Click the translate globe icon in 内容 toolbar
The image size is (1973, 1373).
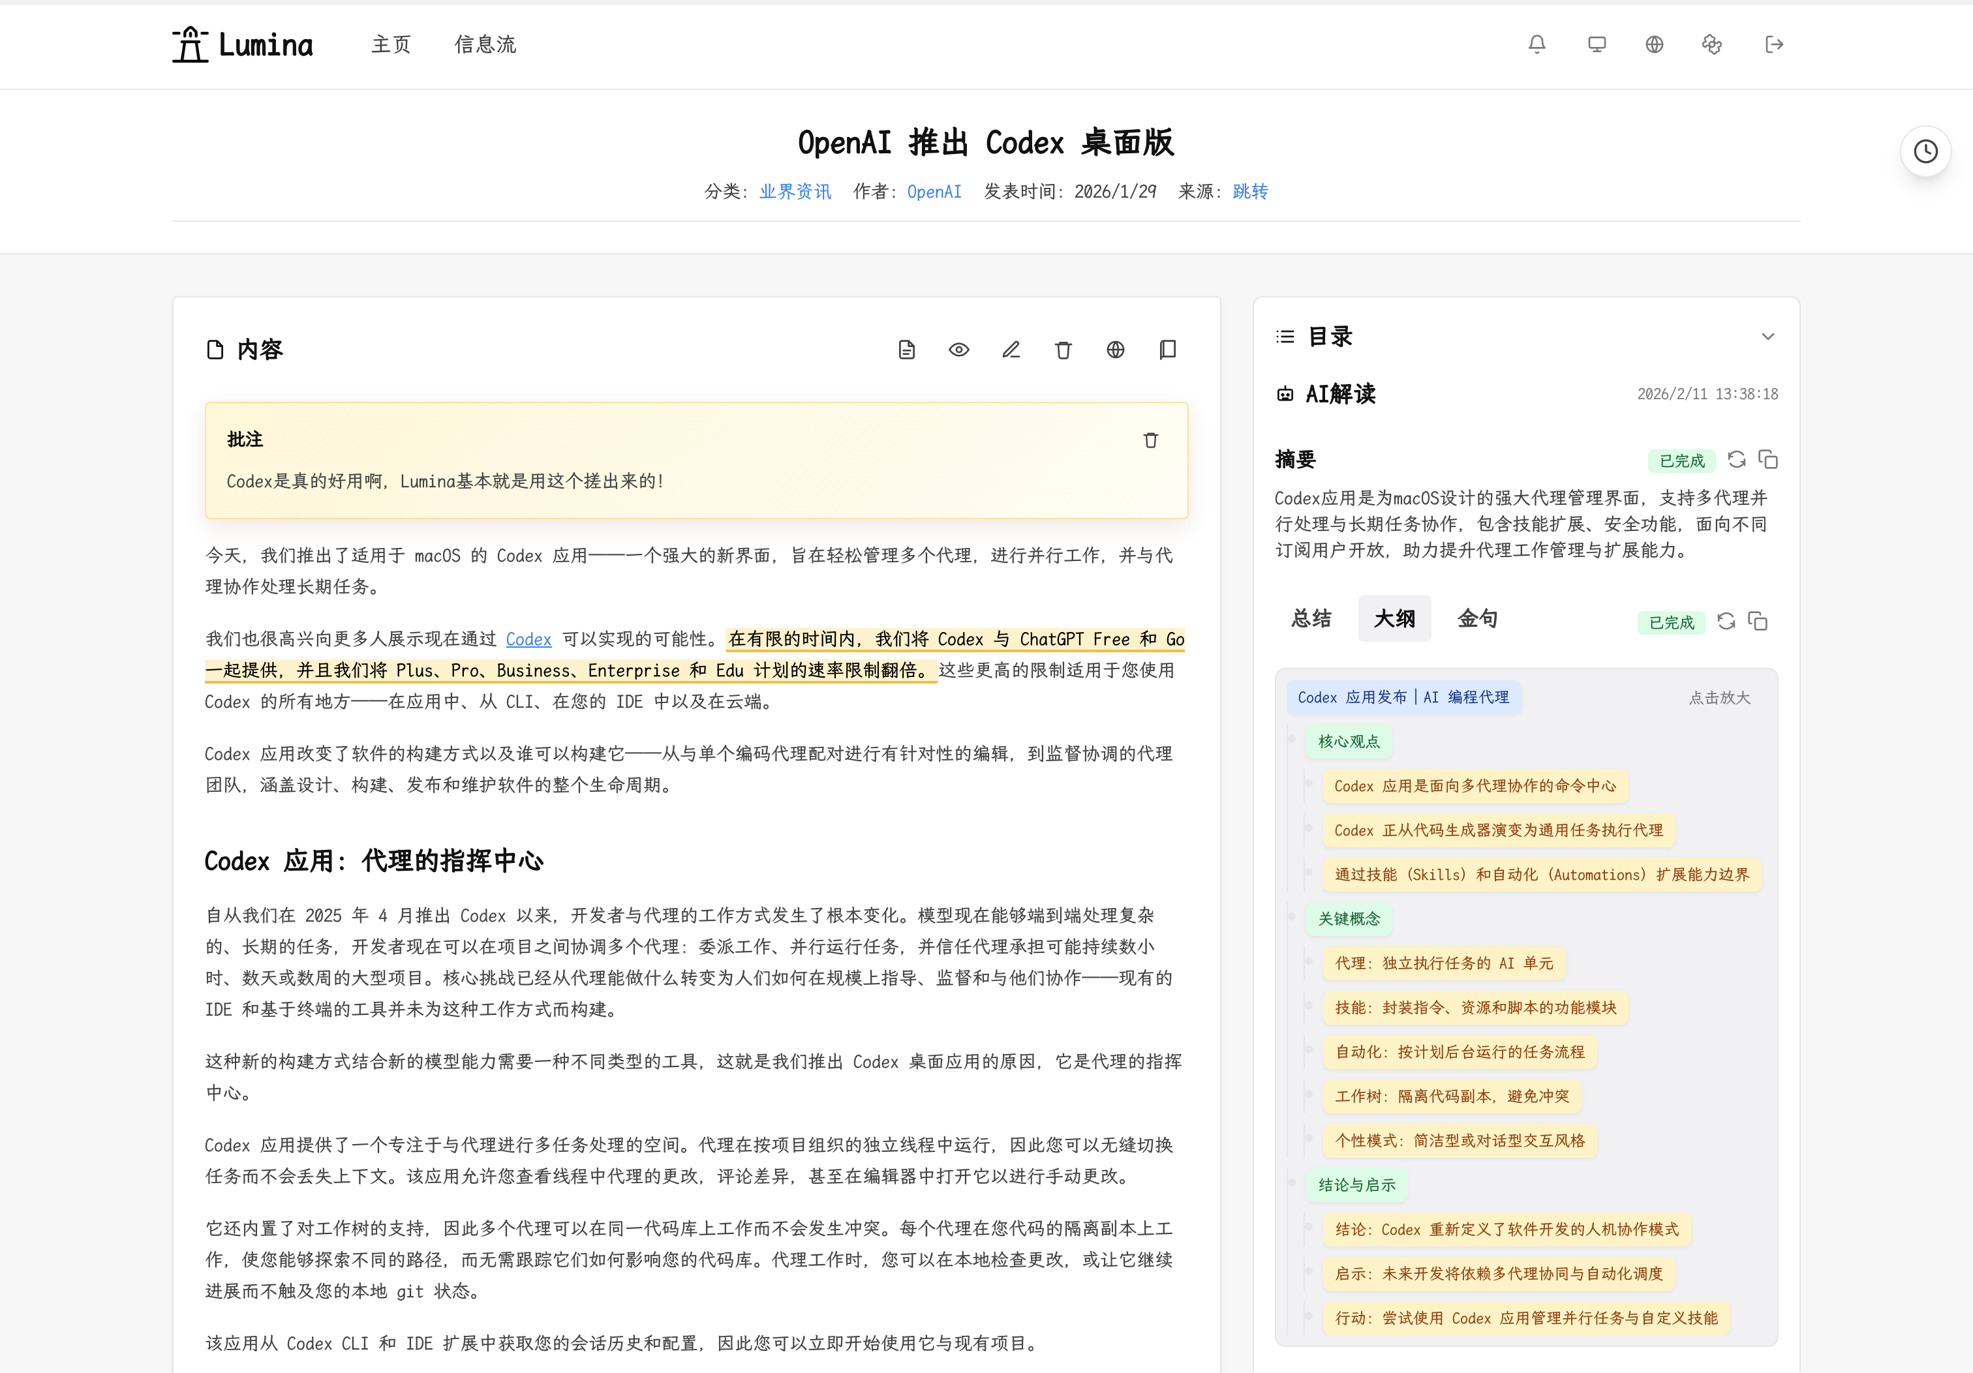click(x=1114, y=350)
